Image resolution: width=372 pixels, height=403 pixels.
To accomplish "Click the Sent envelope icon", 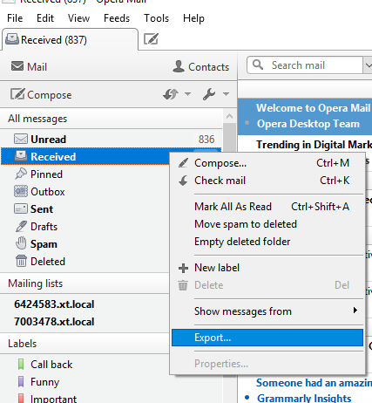I will tap(21, 208).
